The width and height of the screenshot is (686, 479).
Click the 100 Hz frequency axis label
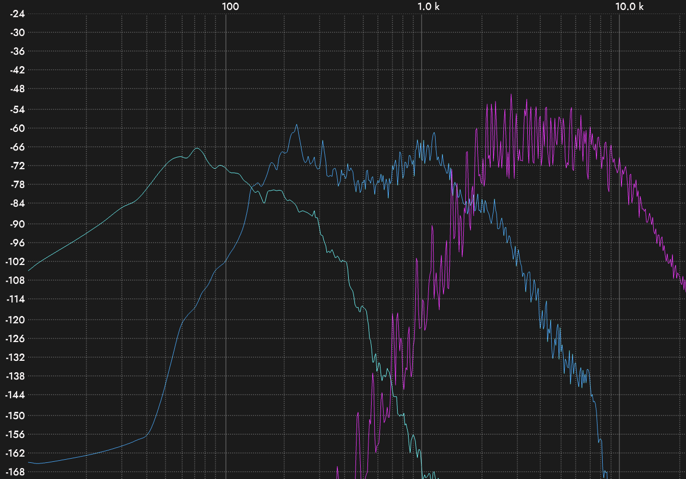pyautogui.click(x=230, y=6)
